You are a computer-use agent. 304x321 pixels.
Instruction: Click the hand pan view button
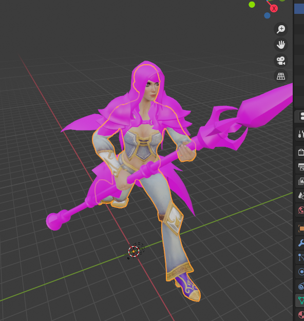pos(281,45)
